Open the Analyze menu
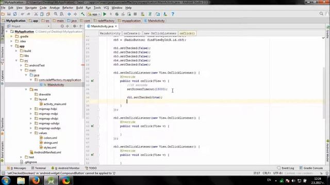Screen dimensions: 330x185 click(55, 8)
